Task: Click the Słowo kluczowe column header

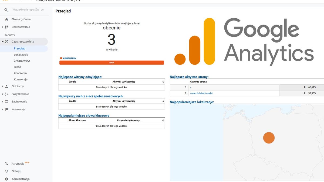Action: tap(77, 121)
